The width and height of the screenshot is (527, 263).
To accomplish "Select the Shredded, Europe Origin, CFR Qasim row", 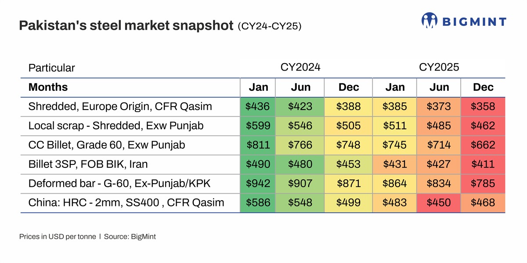I will click(x=120, y=107).
